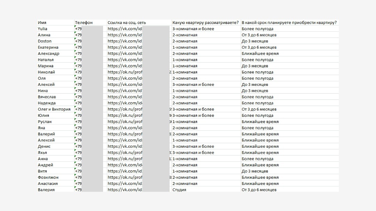Select the name cell "Анна"
The height and width of the screenshot is (211, 376).
(x=56, y=159)
